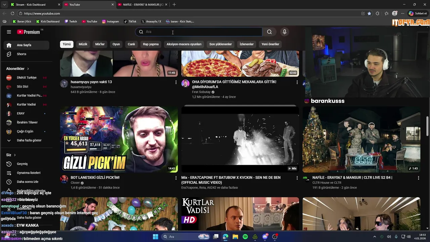Select the Rap yapma filter chip
This screenshot has height=242, width=430.
click(151, 44)
